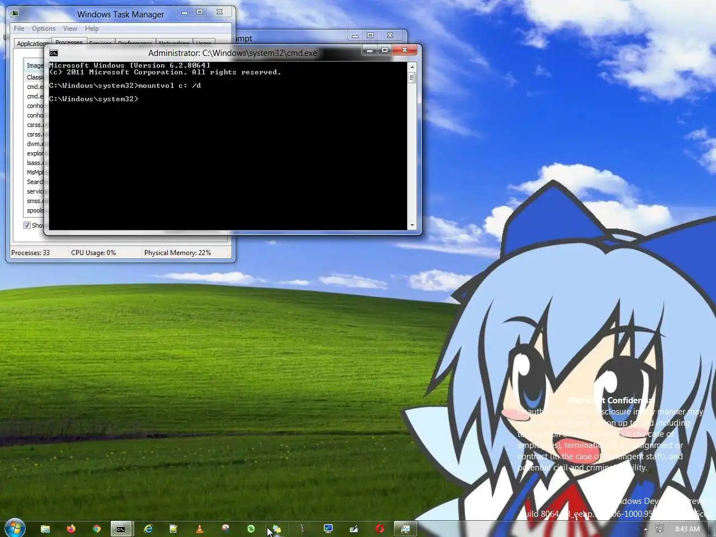Switch to the Processes tab
The width and height of the screenshot is (716, 537).
(69, 42)
